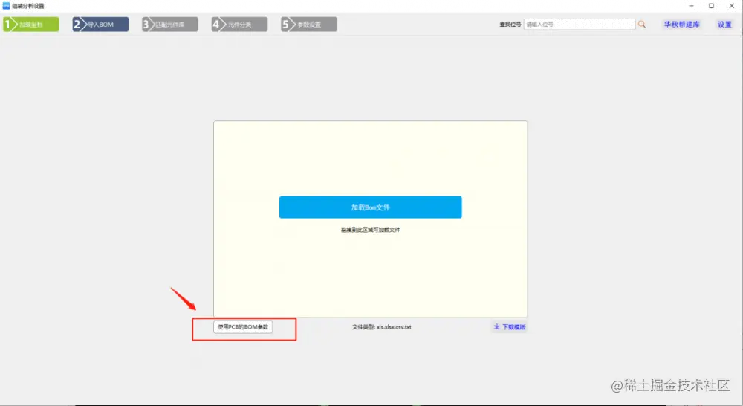Image resolution: width=743 pixels, height=406 pixels.
Task: Click the 下载模版 download template link
Action: [x=513, y=326]
